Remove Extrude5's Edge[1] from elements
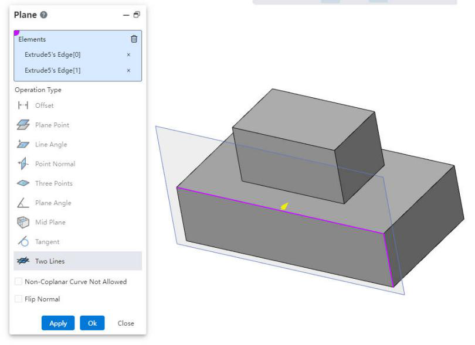Viewport: 475px width, 345px height. (x=128, y=70)
